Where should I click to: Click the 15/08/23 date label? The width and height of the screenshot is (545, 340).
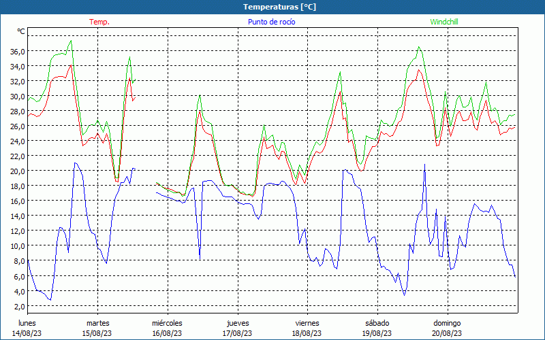pos(97,333)
